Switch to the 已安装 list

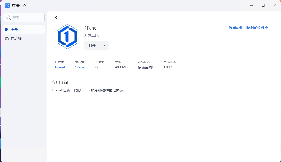[24, 39]
